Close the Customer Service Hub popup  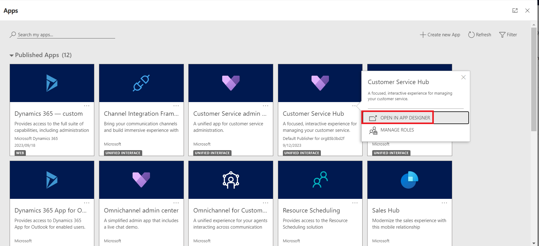(463, 77)
